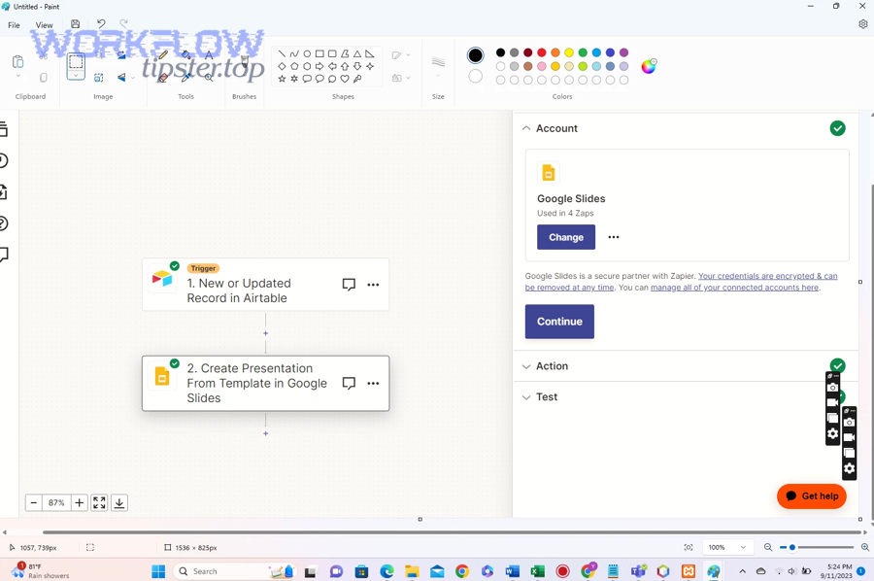This screenshot has width=874, height=581.
Task: Open the 100% zoom level dropdown
Action: [x=726, y=548]
